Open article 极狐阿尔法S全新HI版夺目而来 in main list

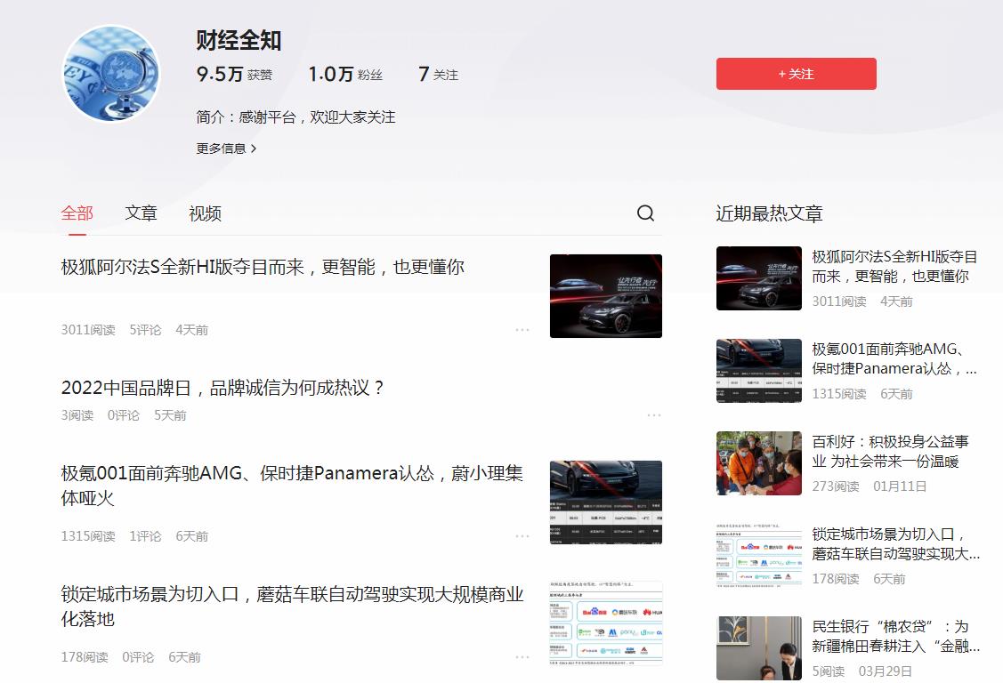[263, 267]
